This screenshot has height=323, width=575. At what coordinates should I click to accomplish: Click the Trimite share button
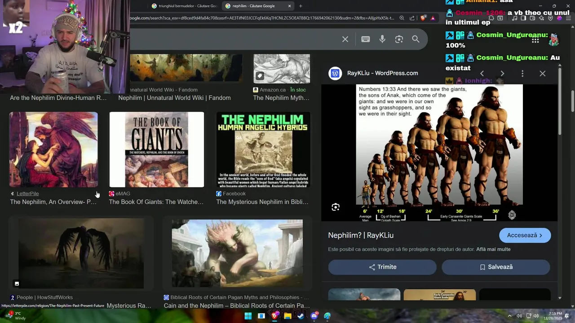pyautogui.click(x=382, y=267)
